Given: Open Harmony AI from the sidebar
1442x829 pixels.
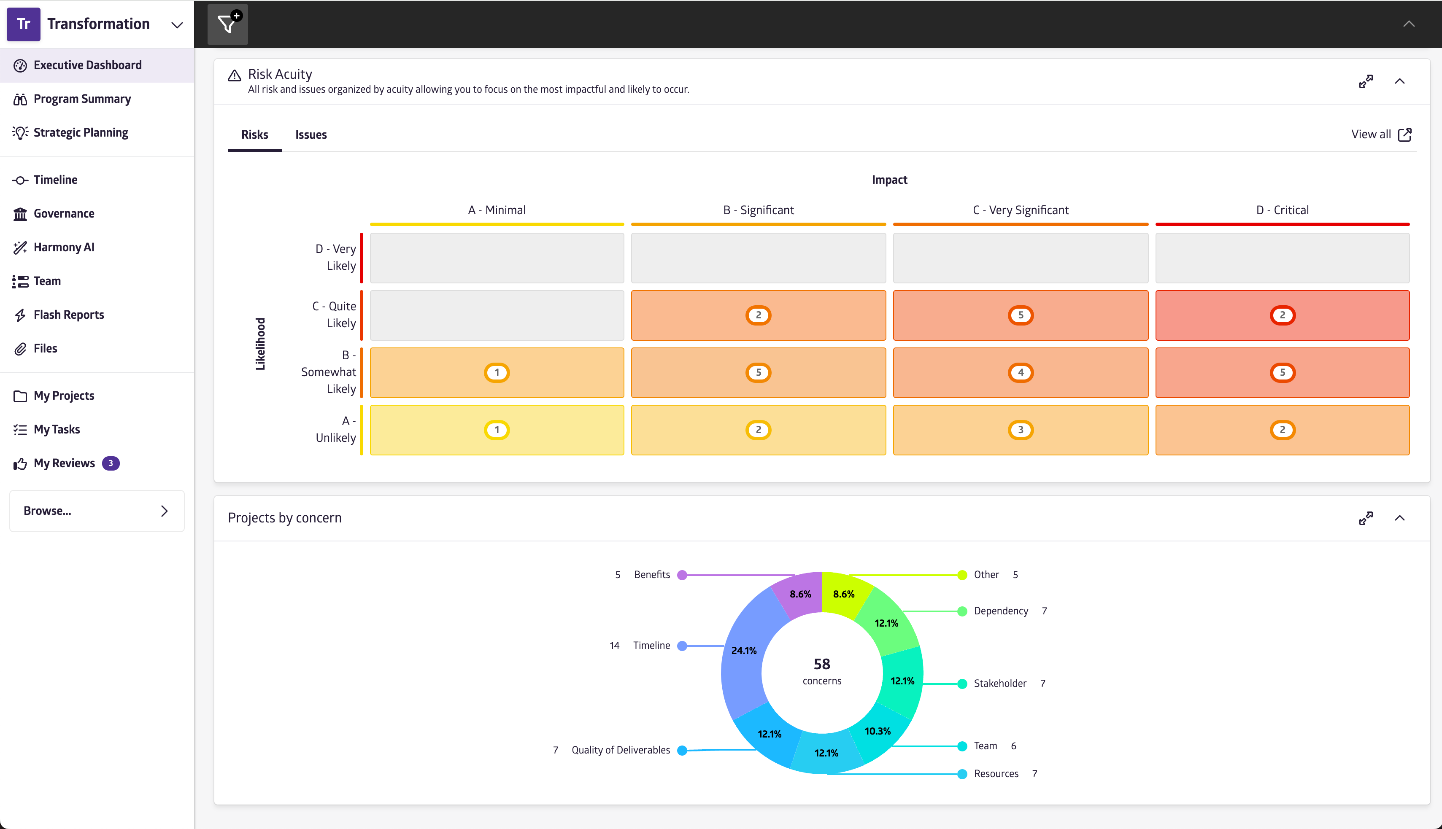Looking at the screenshot, I should click(64, 247).
